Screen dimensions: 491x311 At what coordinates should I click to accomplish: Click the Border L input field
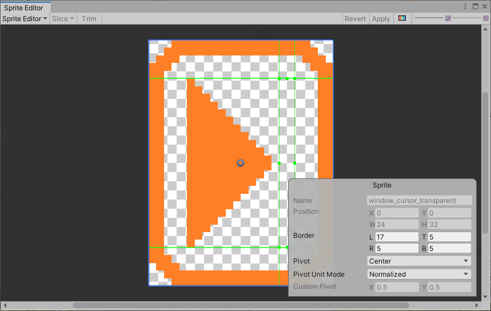tap(397, 237)
